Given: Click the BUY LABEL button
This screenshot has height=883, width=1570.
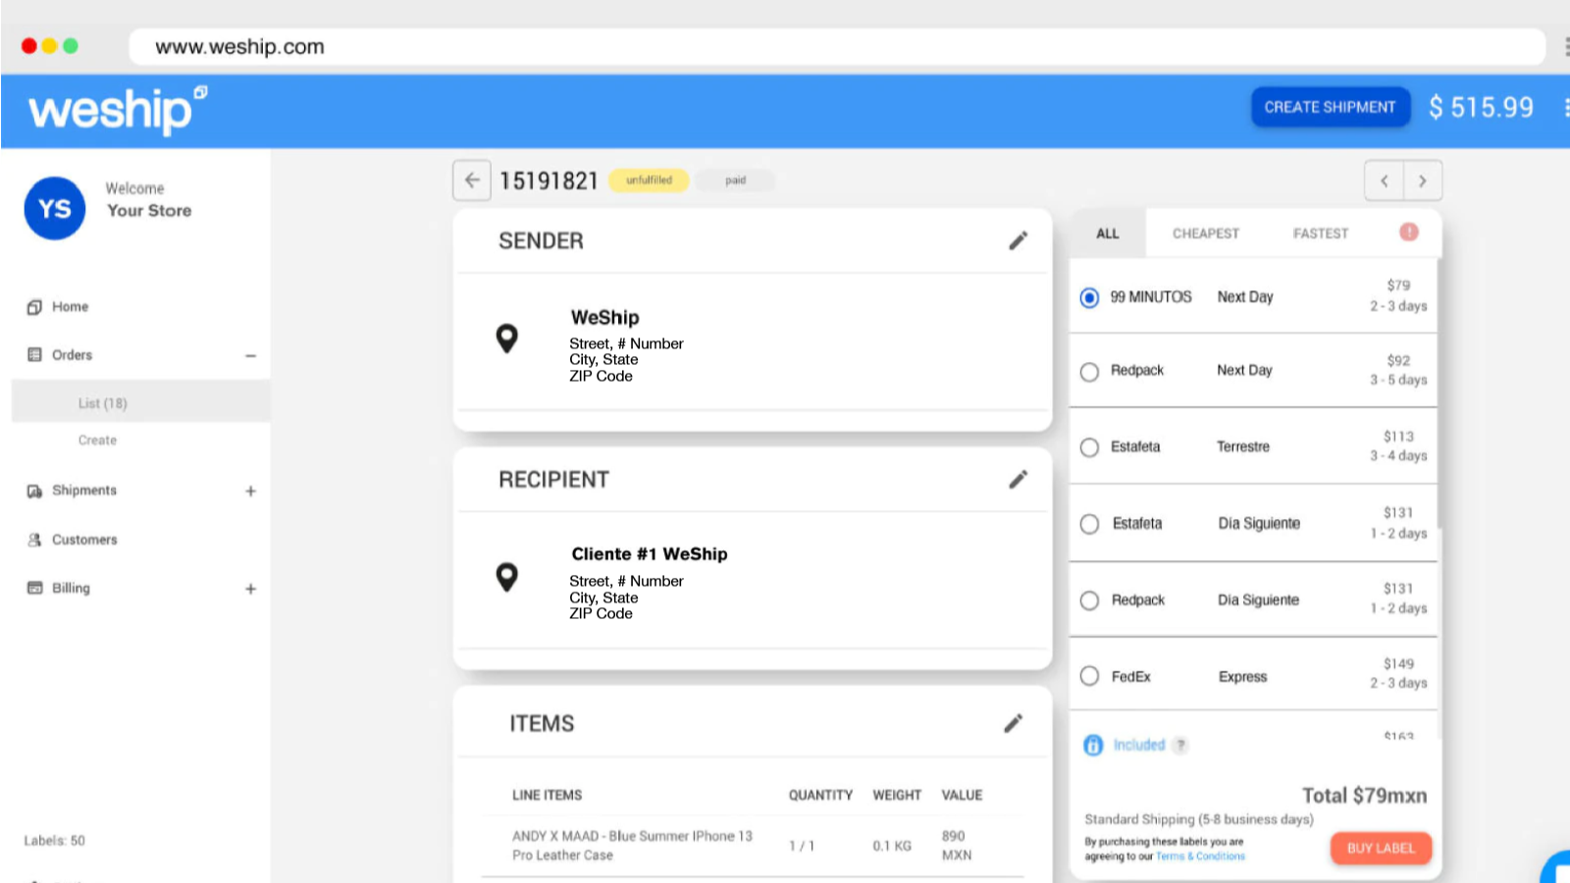Looking at the screenshot, I should pyautogui.click(x=1381, y=848).
